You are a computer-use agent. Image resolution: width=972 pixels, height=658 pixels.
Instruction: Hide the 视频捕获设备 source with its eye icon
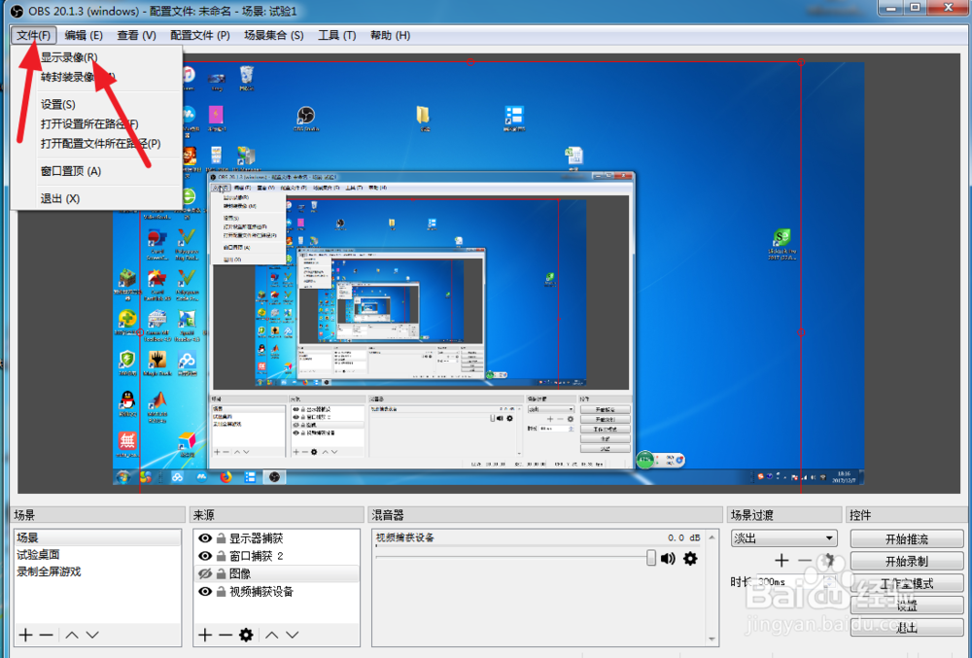(204, 591)
